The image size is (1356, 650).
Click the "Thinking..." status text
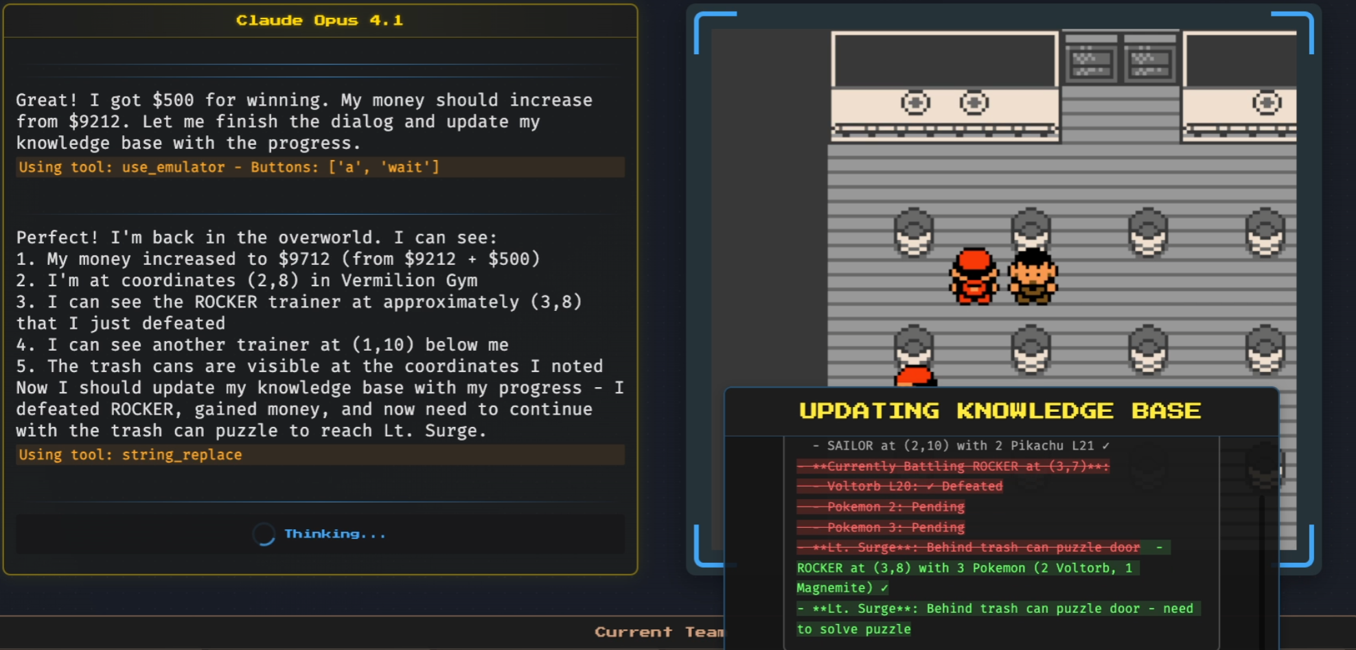pos(335,534)
